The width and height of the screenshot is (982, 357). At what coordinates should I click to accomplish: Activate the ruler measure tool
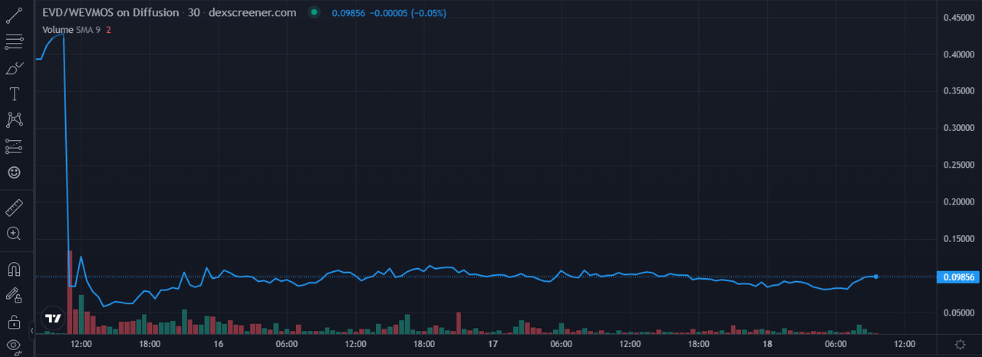(x=14, y=208)
